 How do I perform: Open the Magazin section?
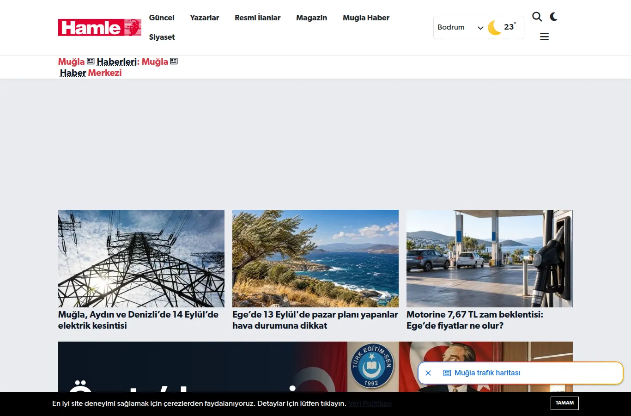(311, 18)
